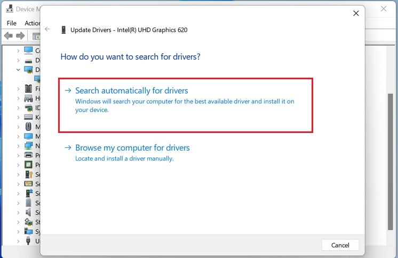
Task: Select the keyboard device category icon
Action: [28, 117]
